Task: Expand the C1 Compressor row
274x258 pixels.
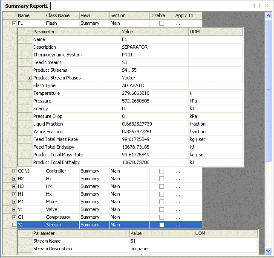Action: pyautogui.click(x=14, y=217)
